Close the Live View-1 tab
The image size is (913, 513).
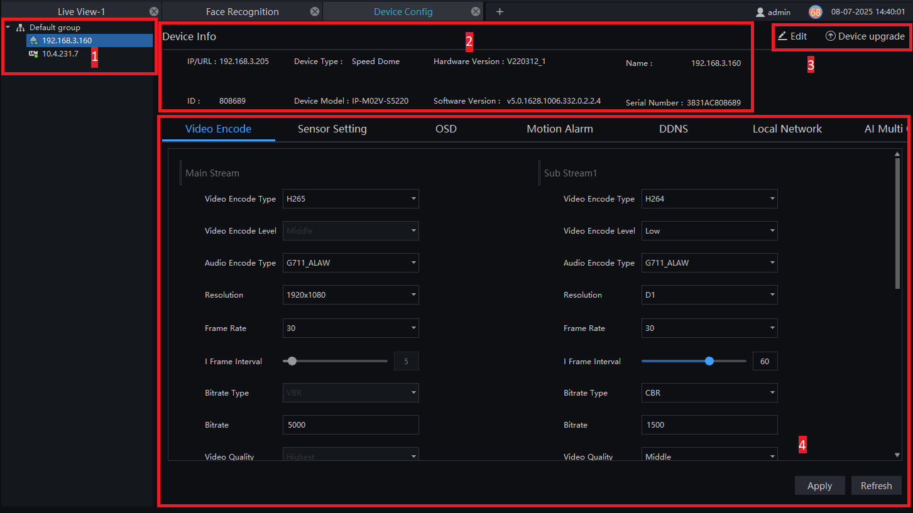pyautogui.click(x=154, y=12)
